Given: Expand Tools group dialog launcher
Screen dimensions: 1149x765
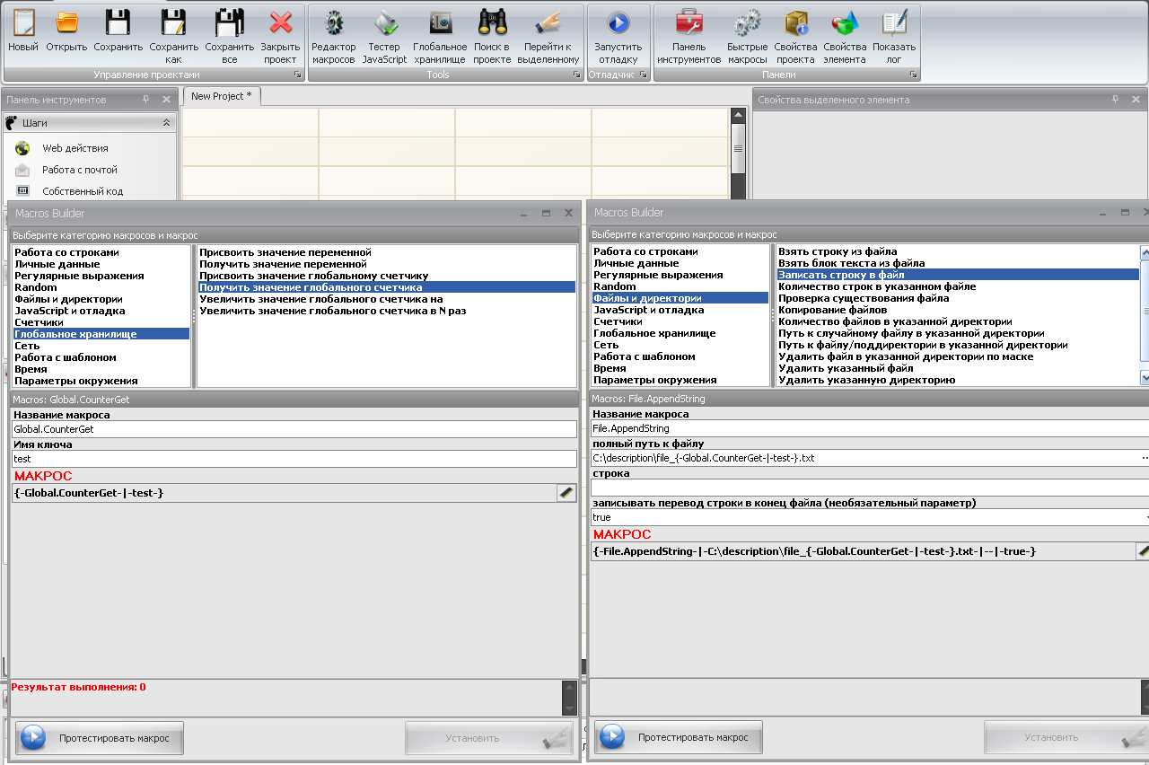Looking at the screenshot, I should point(577,75).
